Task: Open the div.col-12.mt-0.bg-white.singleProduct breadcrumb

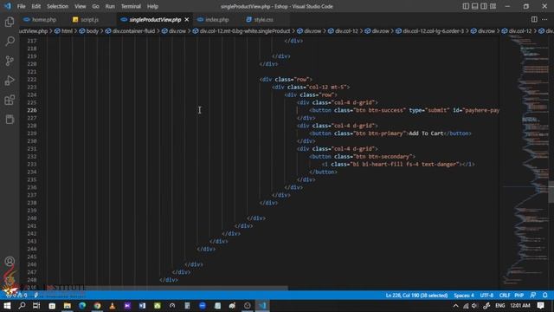Action: tap(242, 31)
